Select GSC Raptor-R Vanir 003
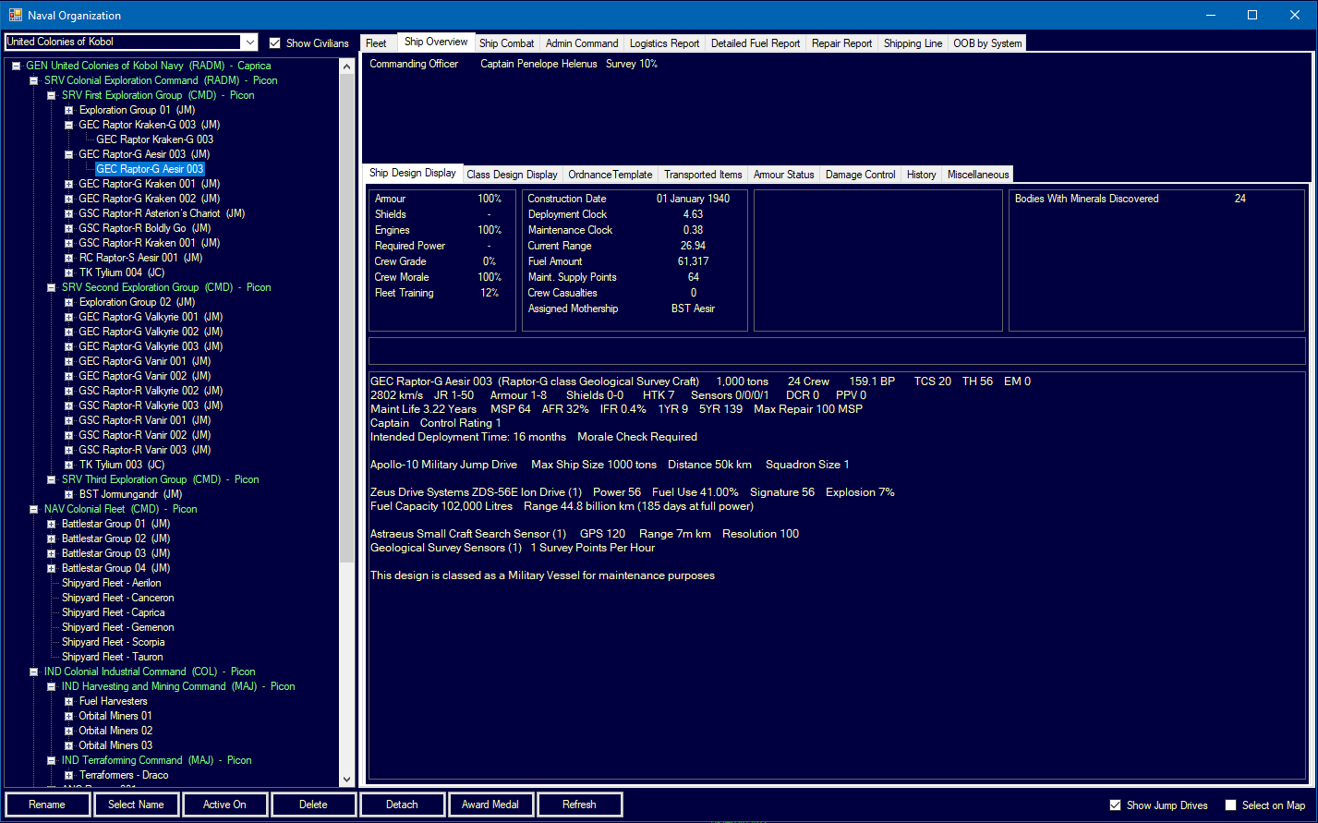This screenshot has height=823, width=1318. tap(145, 450)
